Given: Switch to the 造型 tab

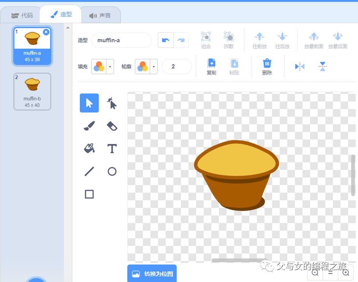Looking at the screenshot, I should 61,14.
